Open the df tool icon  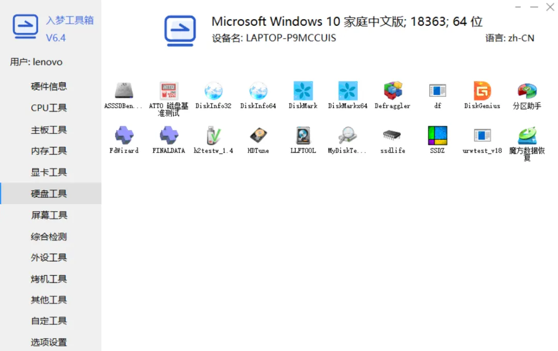coord(438,95)
